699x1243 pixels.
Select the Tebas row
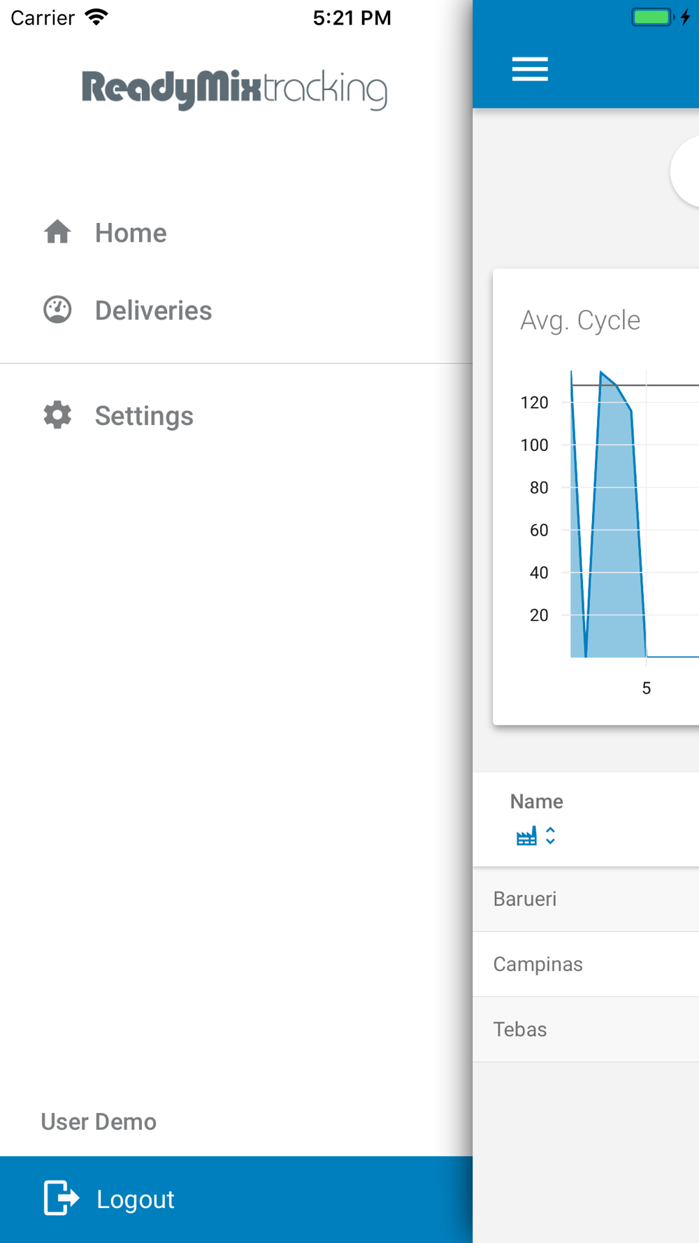pos(586,1030)
